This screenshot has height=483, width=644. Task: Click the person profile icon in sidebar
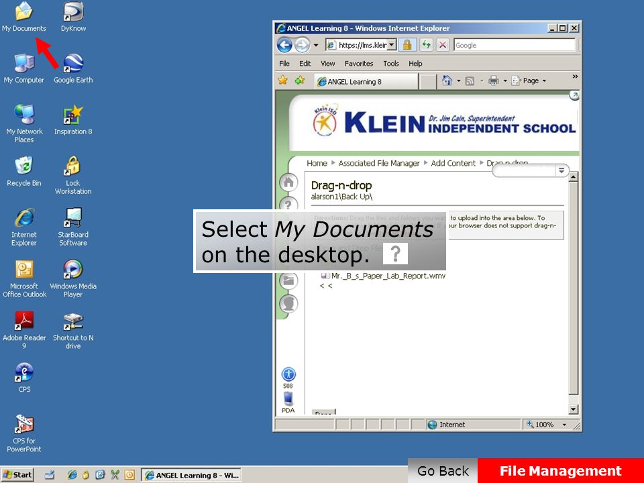coord(288,303)
